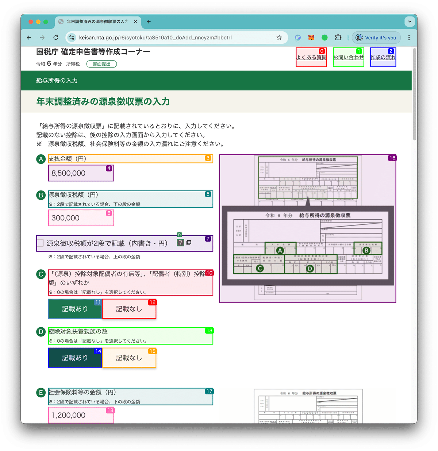Click the 書面提出 badge
438x451 pixels.
[101, 64]
